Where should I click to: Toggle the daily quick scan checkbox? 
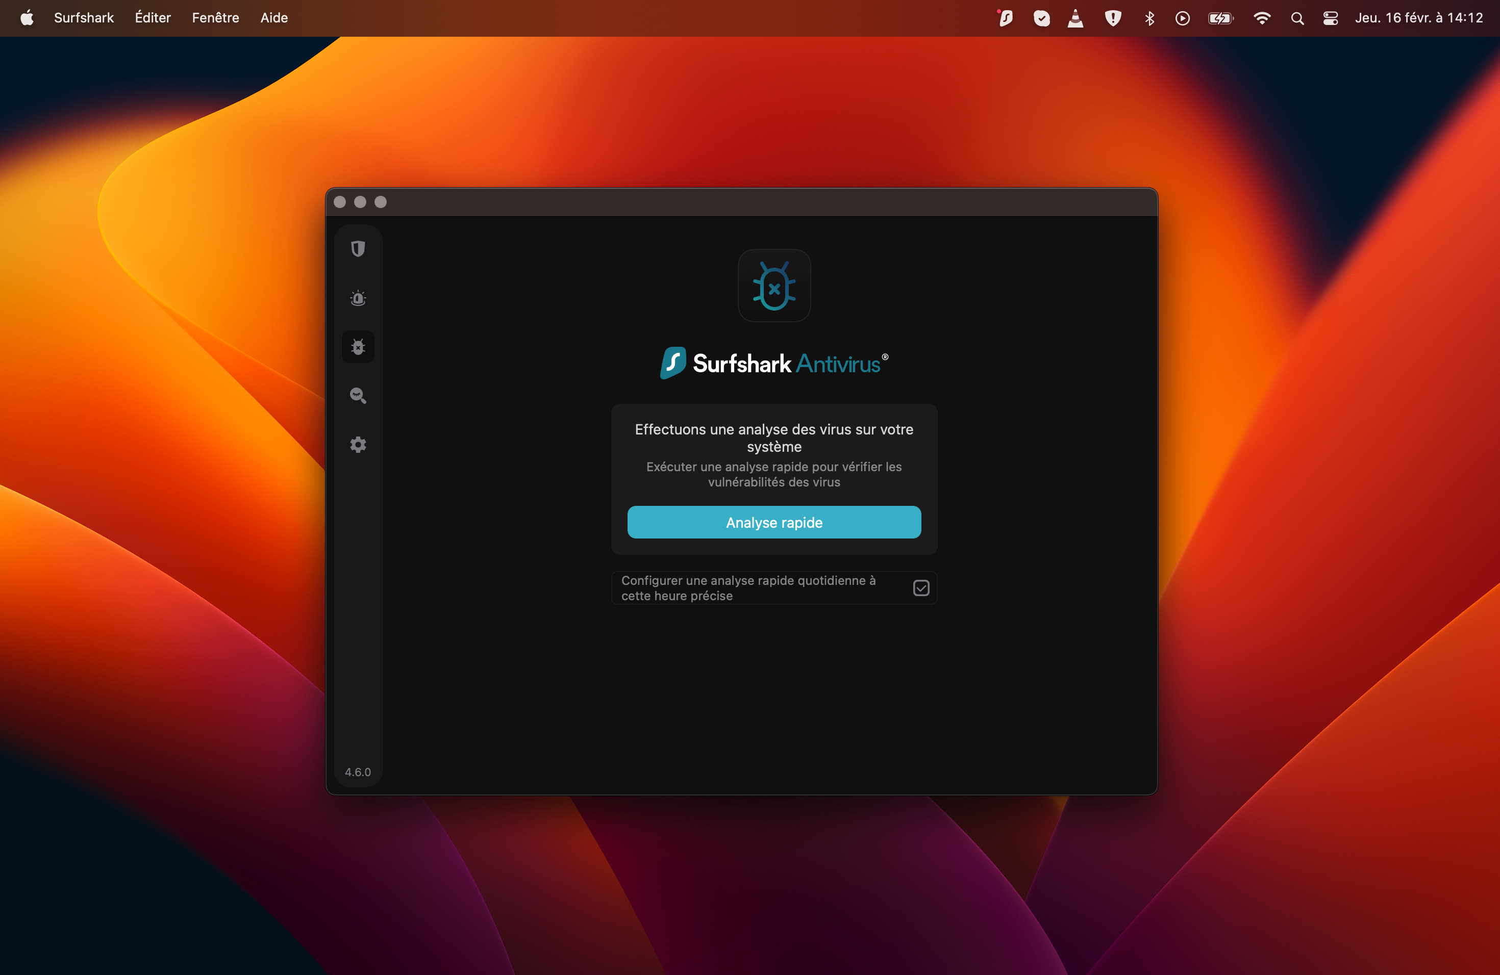tap(921, 587)
